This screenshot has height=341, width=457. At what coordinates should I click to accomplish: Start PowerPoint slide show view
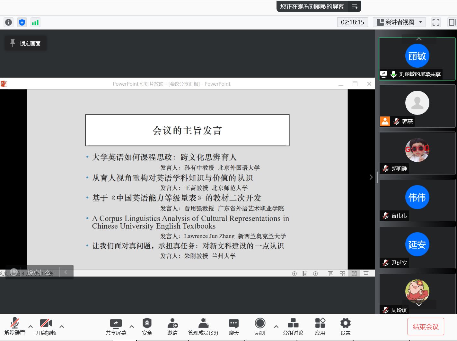tap(366, 274)
